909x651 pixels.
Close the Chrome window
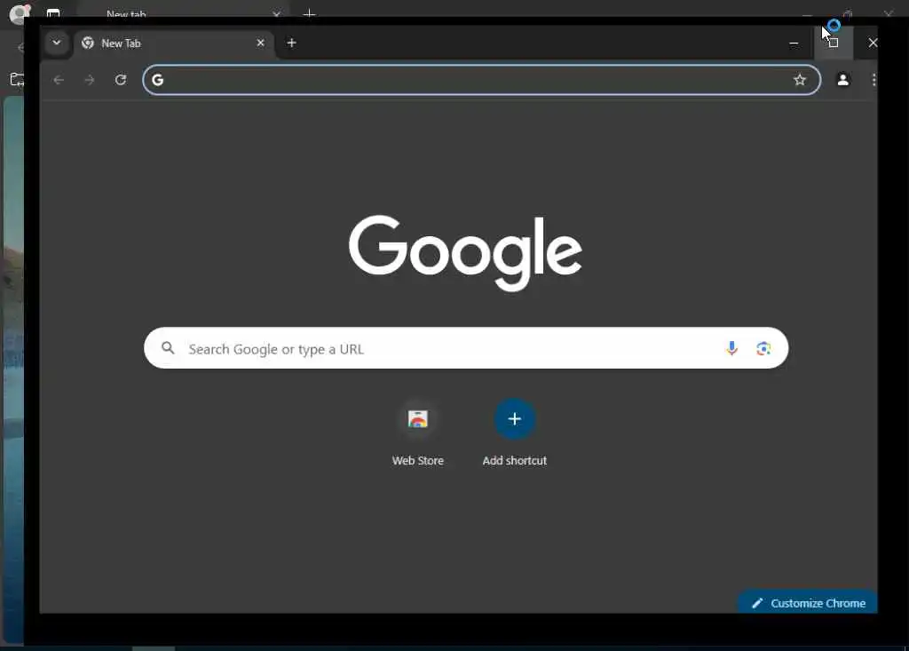click(x=873, y=43)
